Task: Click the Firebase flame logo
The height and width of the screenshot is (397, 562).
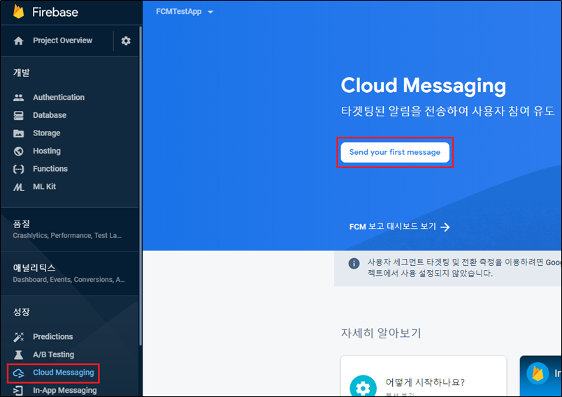Action: (x=19, y=11)
